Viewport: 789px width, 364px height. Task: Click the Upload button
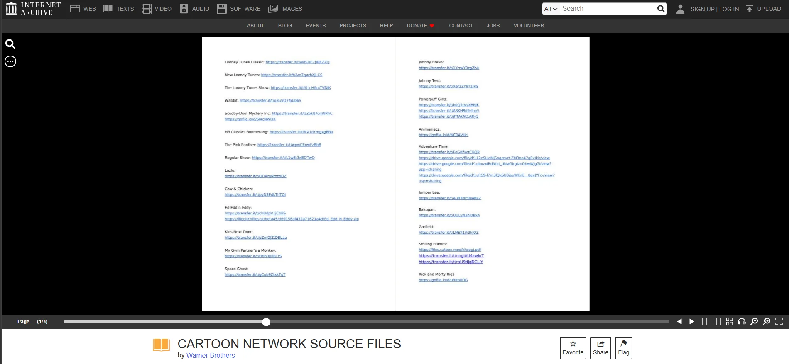tap(763, 9)
